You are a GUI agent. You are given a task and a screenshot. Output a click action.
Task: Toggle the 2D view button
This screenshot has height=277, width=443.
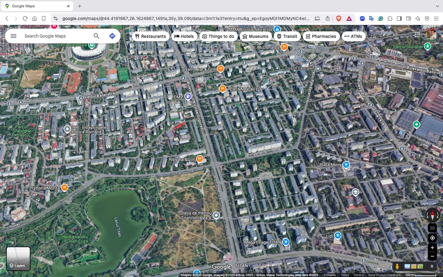[x=432, y=228]
